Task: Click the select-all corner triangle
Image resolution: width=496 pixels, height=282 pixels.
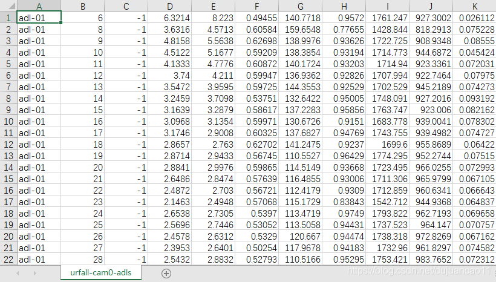Action: coord(11,6)
